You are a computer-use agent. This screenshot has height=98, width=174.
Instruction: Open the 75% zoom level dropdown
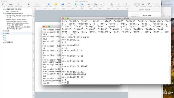click(11, 4)
